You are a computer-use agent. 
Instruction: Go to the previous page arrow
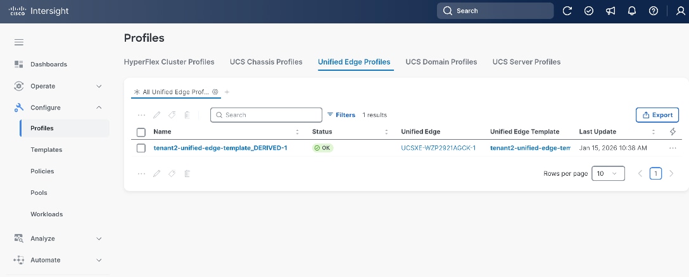click(640, 173)
